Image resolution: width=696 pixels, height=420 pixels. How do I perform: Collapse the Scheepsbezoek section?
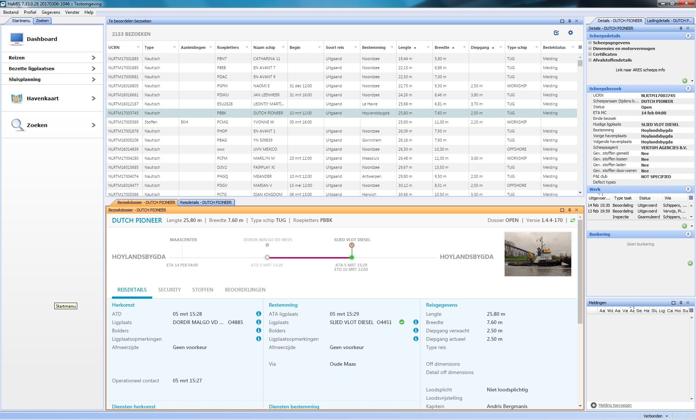pos(688,89)
